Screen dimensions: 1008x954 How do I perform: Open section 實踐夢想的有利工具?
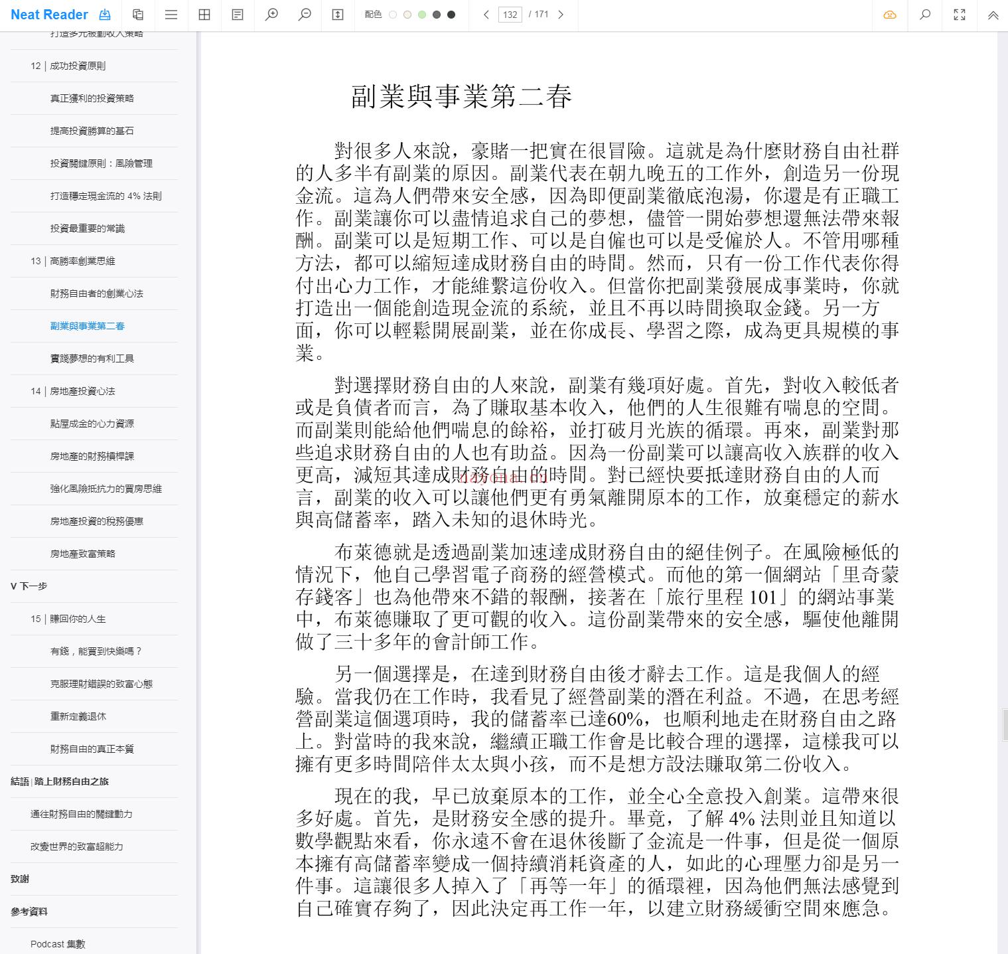[92, 358]
